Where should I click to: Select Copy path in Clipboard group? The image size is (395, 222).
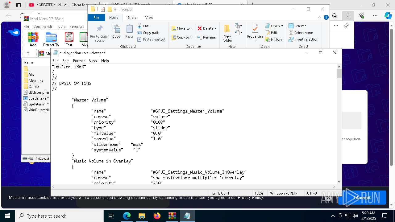click(x=148, y=33)
